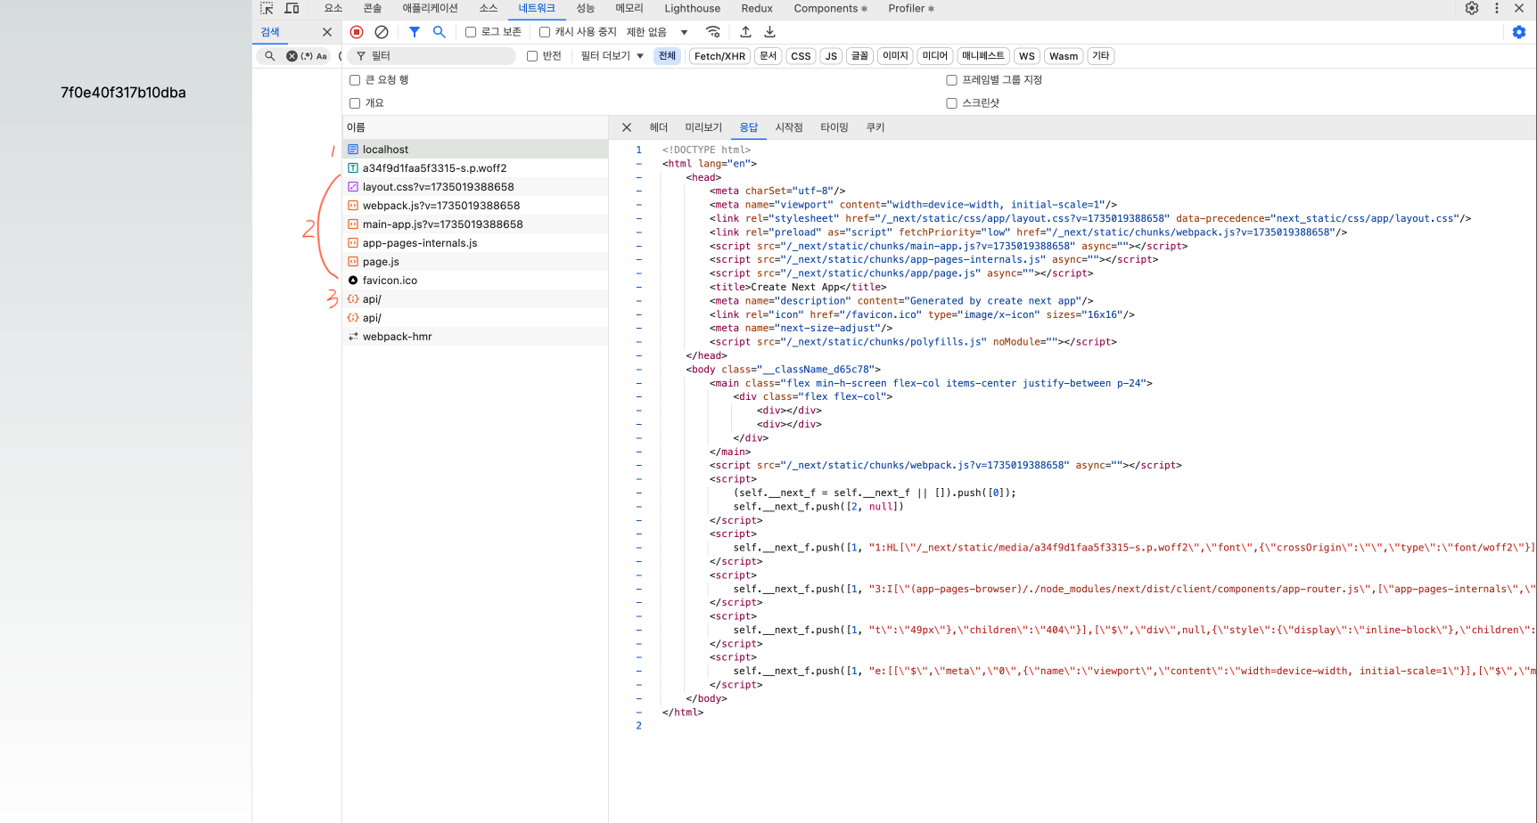This screenshot has height=823, width=1537.
Task: Open network search with magnifier icon
Action: (x=440, y=32)
